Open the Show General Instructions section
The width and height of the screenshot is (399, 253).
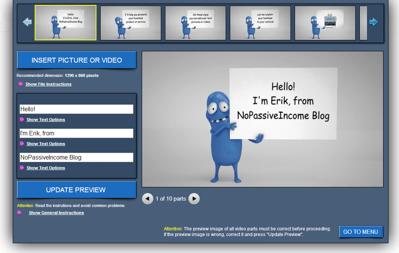point(56,212)
